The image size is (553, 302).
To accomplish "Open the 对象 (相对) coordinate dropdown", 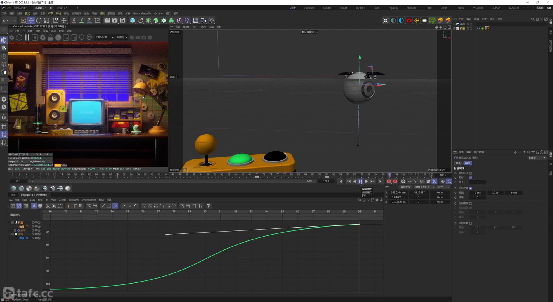I will (x=424, y=187).
